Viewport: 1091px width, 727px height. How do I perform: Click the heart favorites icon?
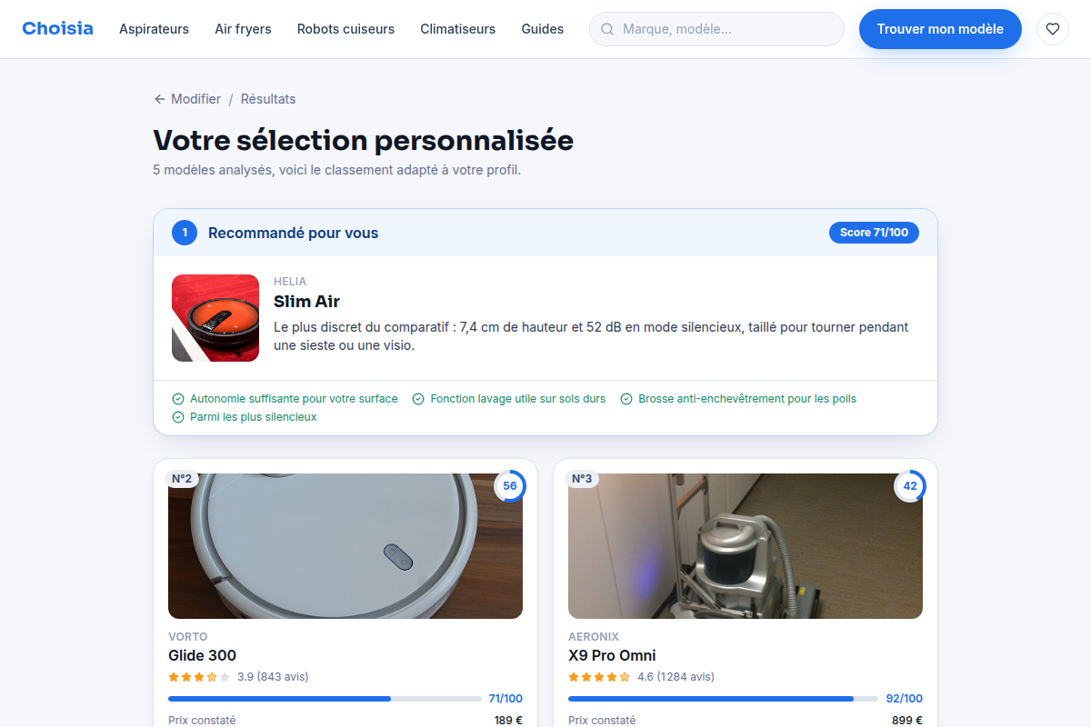click(x=1053, y=29)
